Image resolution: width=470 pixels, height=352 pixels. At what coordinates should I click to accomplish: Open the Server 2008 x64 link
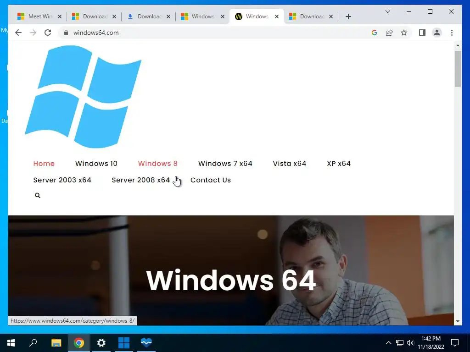pos(140,180)
